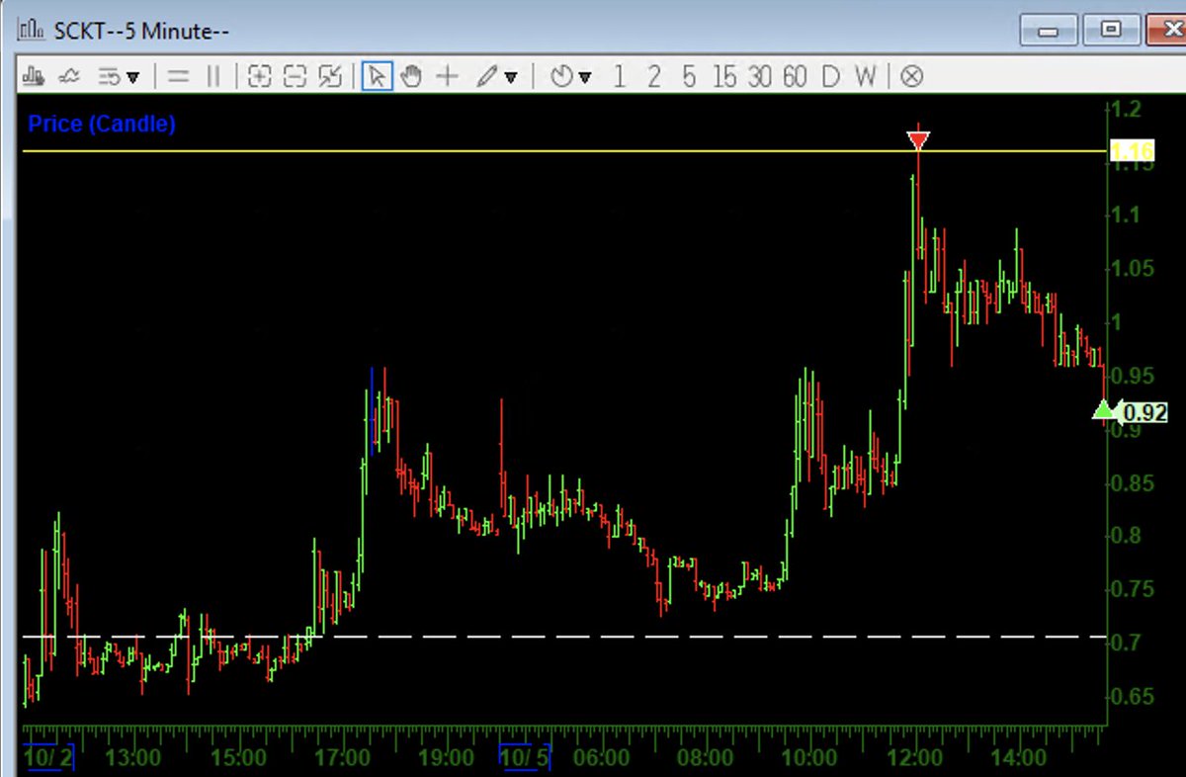Click the 10/ 5 date label
1186x777 pixels.
pos(525,758)
